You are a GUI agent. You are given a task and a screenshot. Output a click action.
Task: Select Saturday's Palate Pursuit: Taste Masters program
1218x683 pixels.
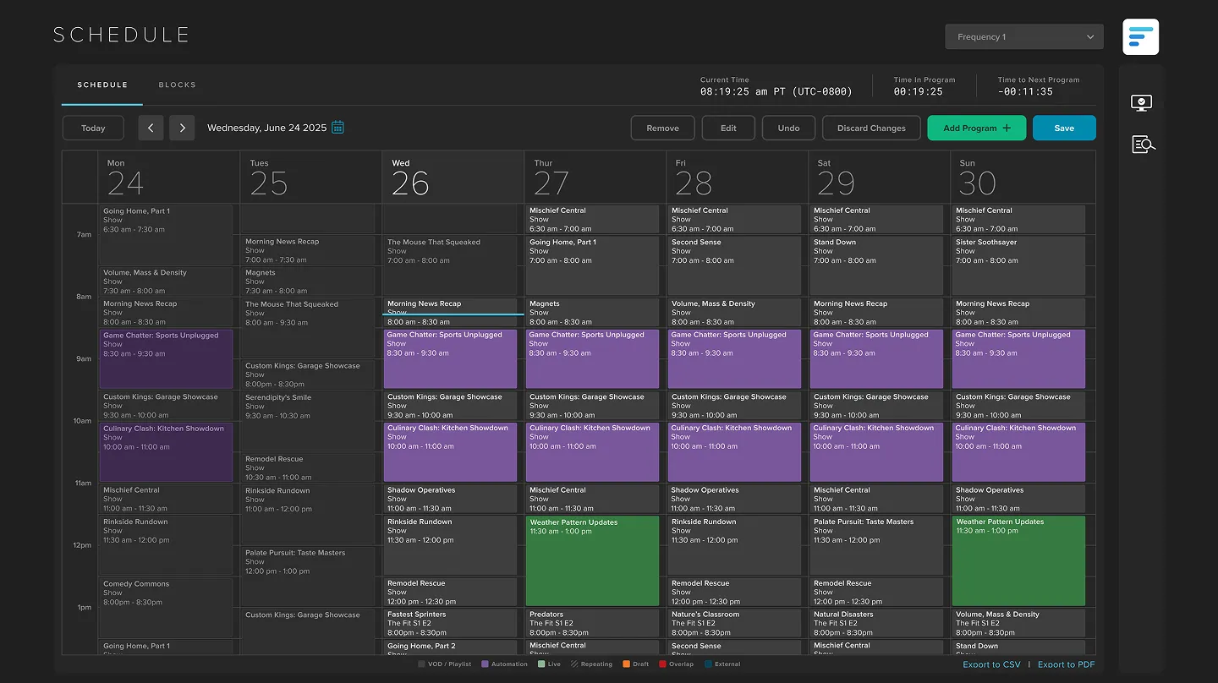click(876, 545)
